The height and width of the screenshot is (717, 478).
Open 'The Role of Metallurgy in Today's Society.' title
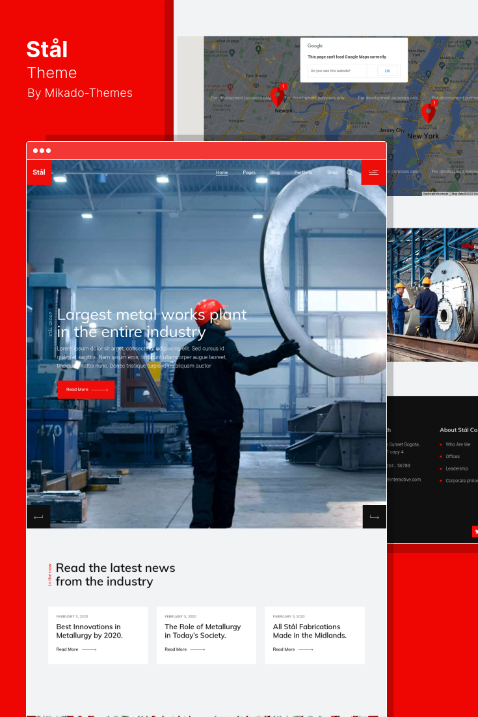pos(202,631)
